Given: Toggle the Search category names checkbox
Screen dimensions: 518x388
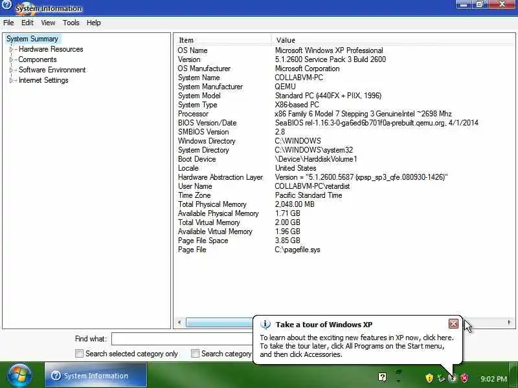Looking at the screenshot, I should coord(195,354).
